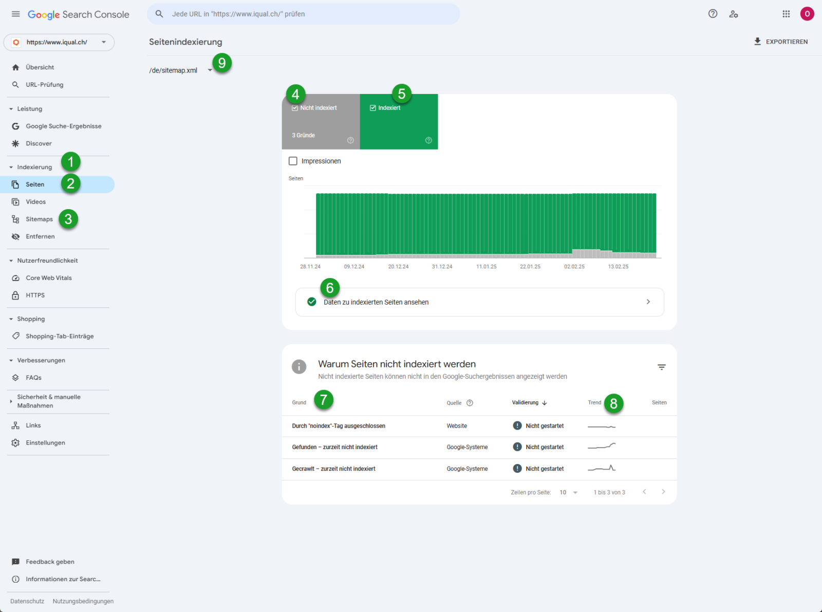This screenshot has width=822, height=612.
Task: Click the Einstellungen gear icon
Action: tap(15, 443)
